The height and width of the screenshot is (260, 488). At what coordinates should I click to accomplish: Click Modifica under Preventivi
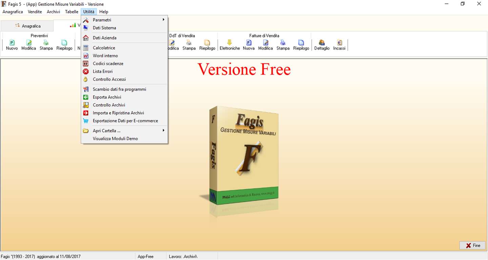click(29, 45)
